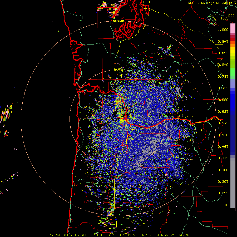Click the 0.627 legend value
The height and width of the screenshot is (237, 237).
pyautogui.click(x=223, y=112)
